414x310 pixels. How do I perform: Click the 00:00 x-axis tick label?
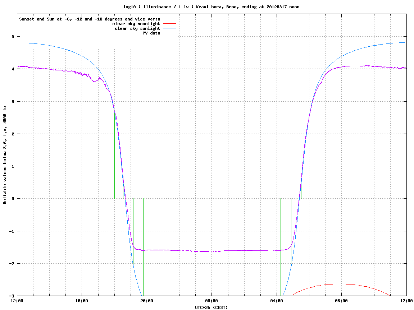point(212,301)
